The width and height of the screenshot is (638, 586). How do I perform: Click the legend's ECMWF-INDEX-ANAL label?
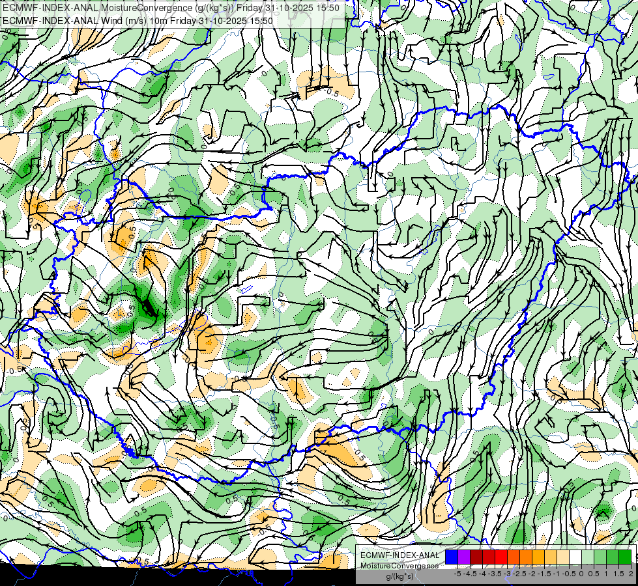pyautogui.click(x=399, y=555)
